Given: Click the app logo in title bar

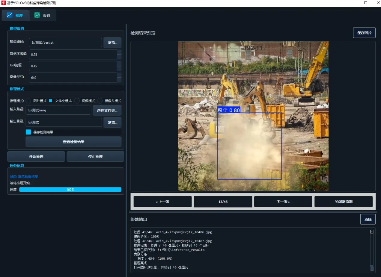Looking at the screenshot, I should (3, 3).
